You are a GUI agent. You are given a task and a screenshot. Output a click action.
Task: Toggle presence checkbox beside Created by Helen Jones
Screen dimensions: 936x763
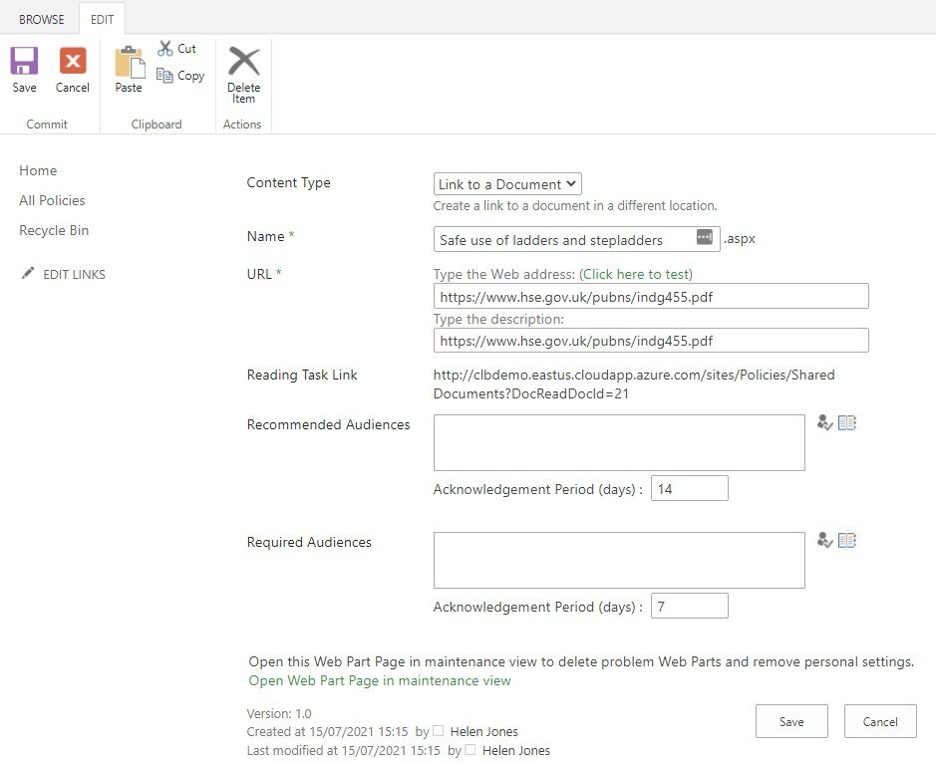[x=437, y=730]
